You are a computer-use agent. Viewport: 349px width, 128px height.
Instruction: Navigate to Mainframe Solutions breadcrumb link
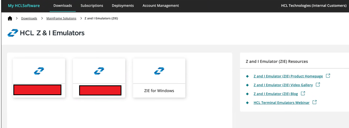pyautogui.click(x=61, y=18)
